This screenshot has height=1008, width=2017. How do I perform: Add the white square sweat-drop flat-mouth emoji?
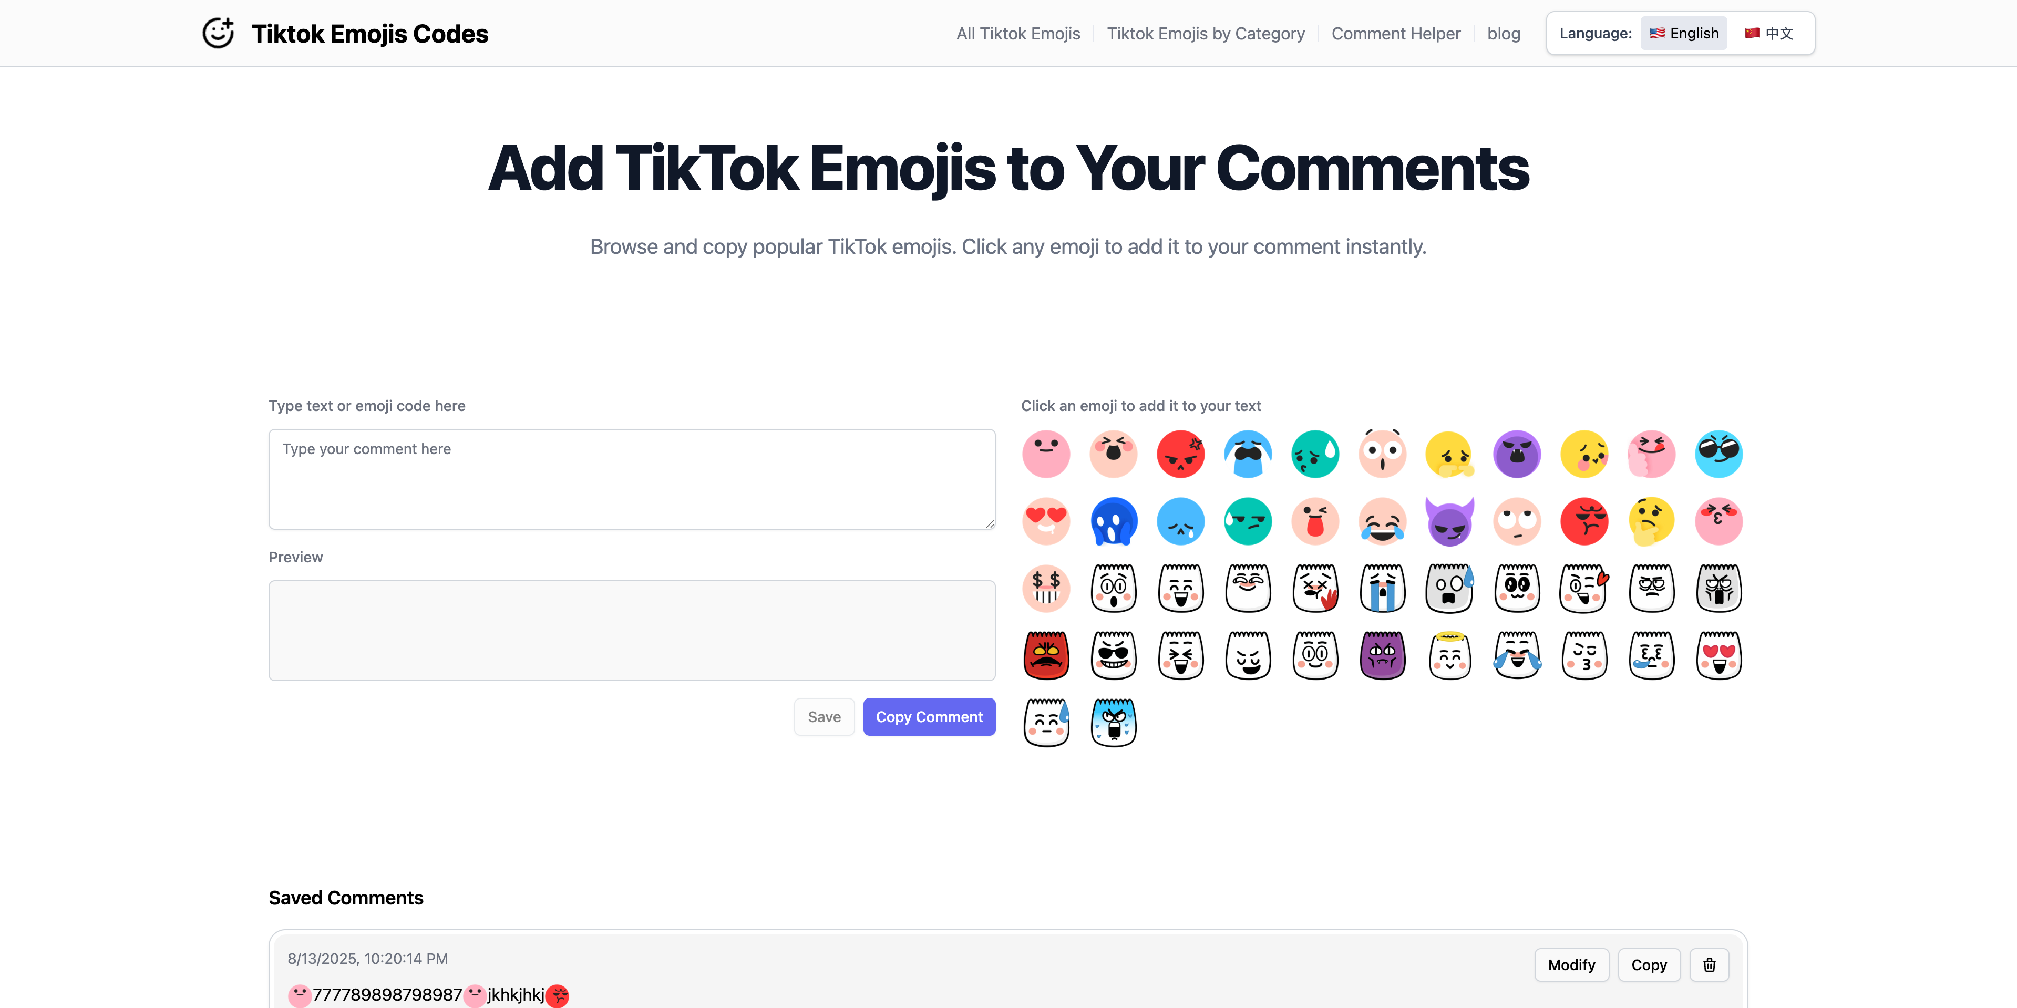pyautogui.click(x=1046, y=723)
